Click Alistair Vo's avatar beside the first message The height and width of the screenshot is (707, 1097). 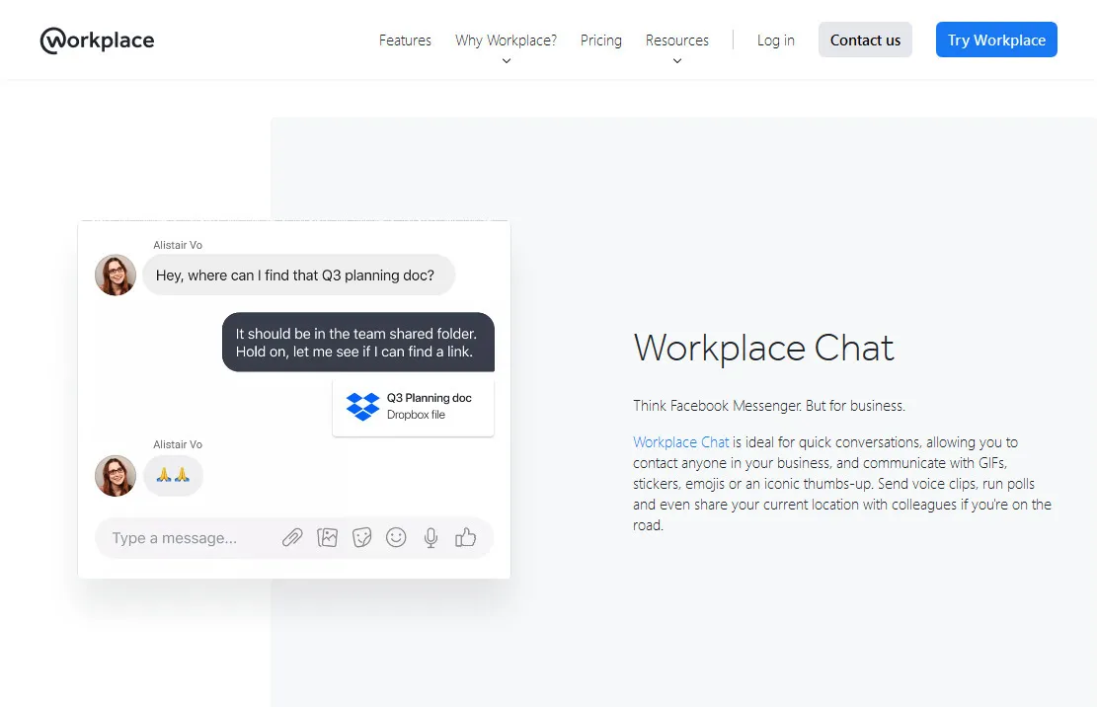click(x=116, y=275)
